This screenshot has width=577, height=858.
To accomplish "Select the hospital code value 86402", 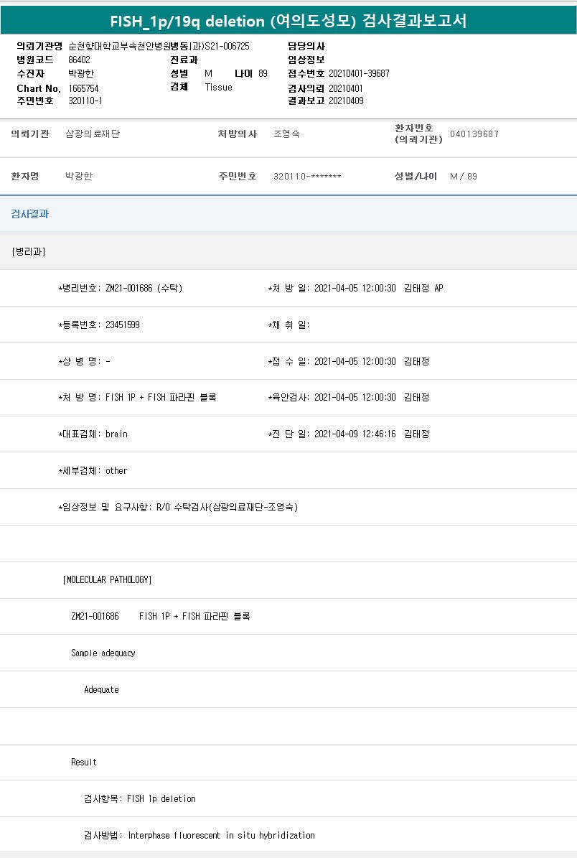I will (79, 60).
